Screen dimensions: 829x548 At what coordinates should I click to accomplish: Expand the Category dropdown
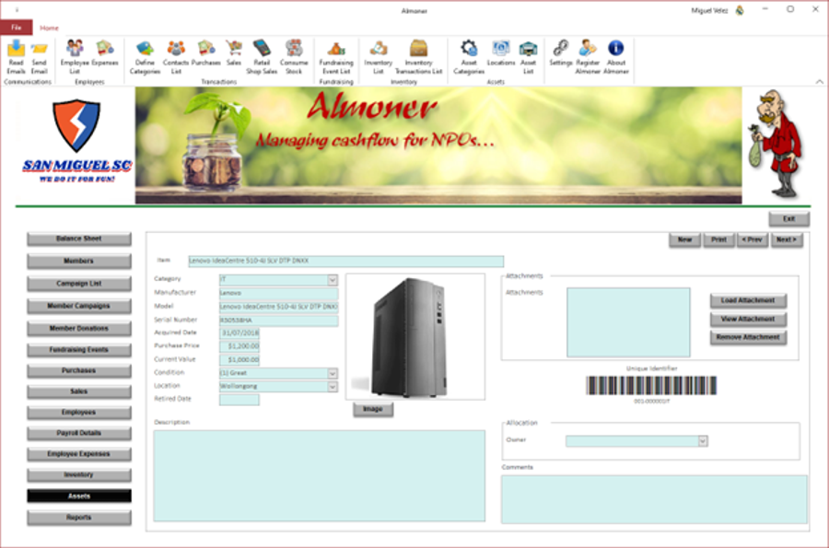pyautogui.click(x=332, y=280)
